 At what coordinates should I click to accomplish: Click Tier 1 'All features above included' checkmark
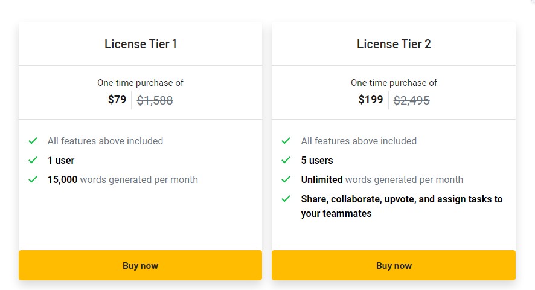[33, 141]
